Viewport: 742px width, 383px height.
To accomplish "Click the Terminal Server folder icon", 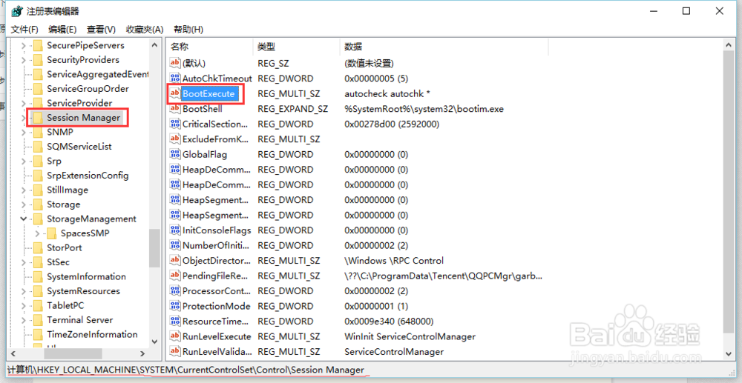I will (x=38, y=320).
